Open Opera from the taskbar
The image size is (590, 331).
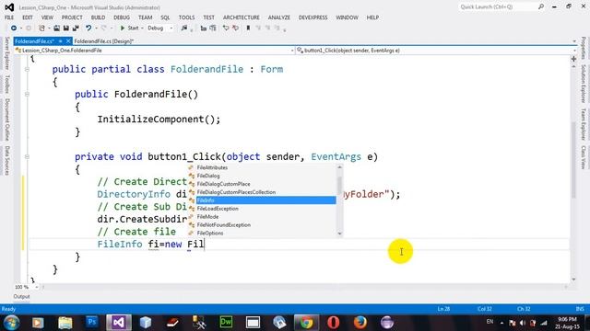[334, 323]
